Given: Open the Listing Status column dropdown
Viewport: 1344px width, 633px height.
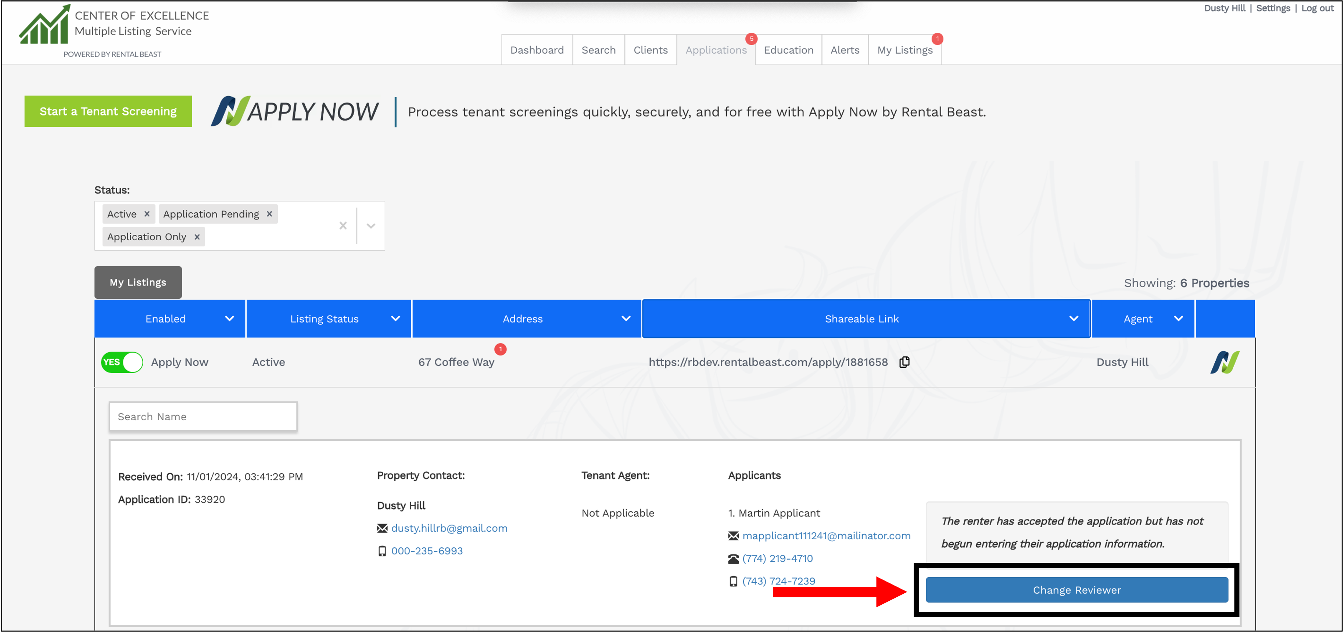Looking at the screenshot, I should (395, 319).
